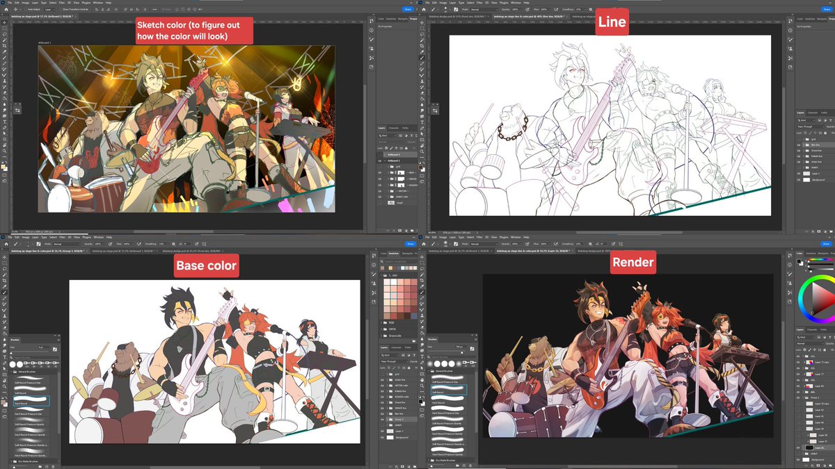Hide the BEN layer in Sketch color window
Image resolution: width=835 pixels, height=469 pixels.
coord(380,173)
